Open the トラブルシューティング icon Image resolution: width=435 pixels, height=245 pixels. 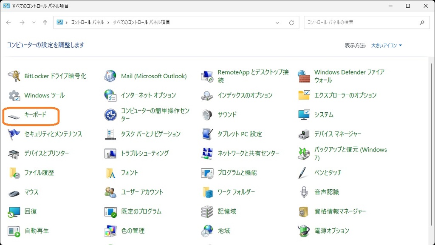pyautogui.click(x=110, y=153)
